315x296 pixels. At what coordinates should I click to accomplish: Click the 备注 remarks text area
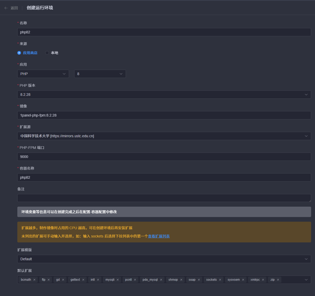164,198
